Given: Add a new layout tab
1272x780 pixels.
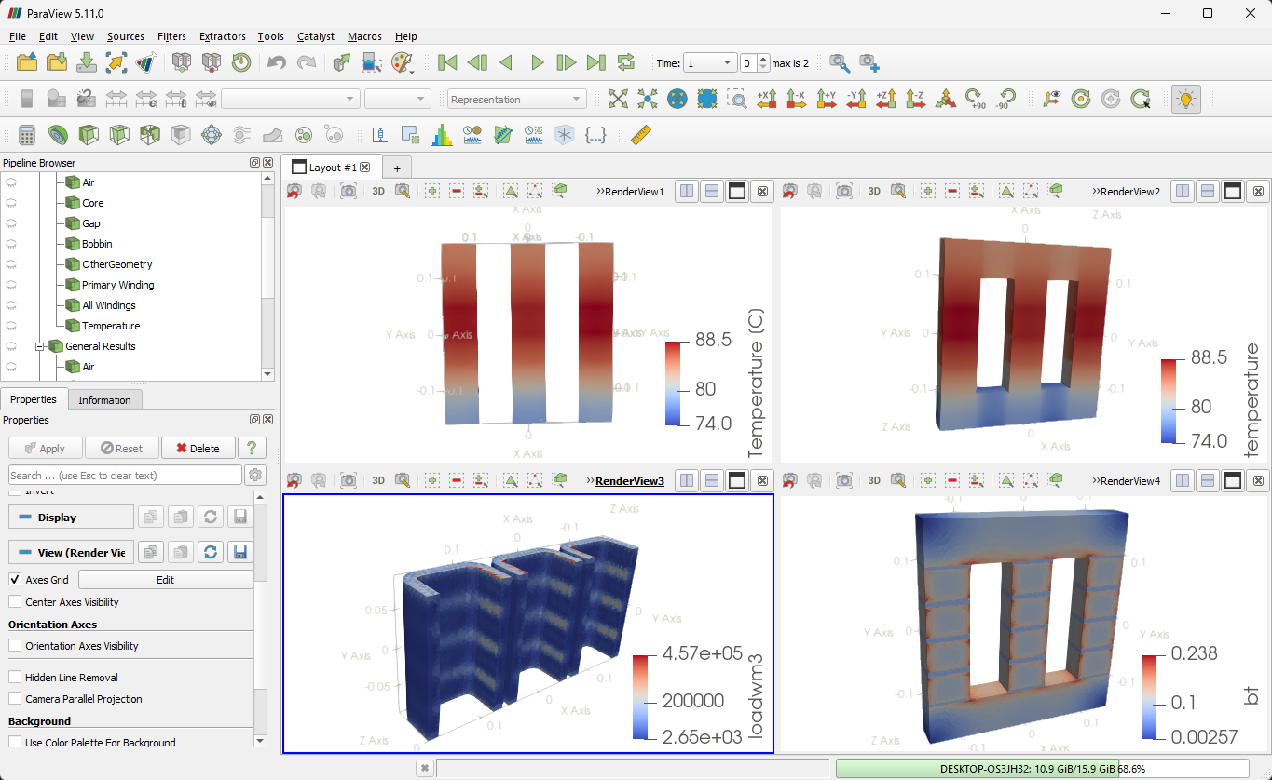Looking at the screenshot, I should pos(397,168).
